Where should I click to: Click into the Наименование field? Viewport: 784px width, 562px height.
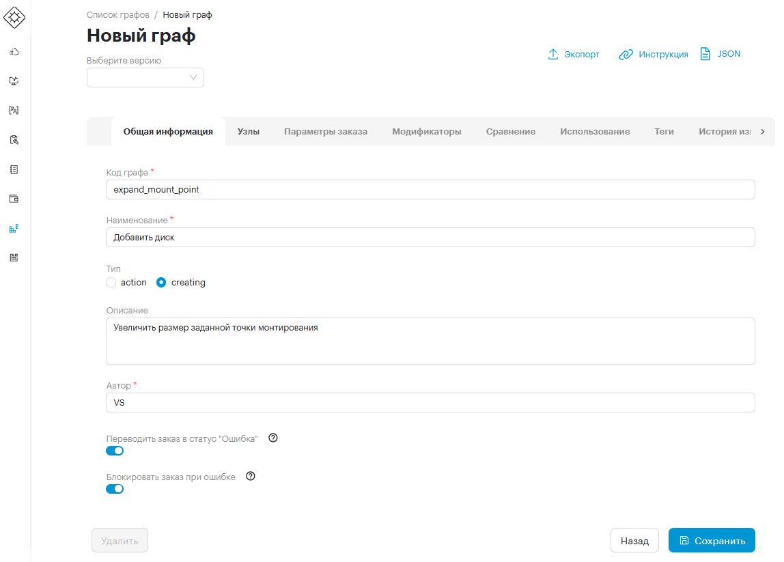[x=430, y=238]
